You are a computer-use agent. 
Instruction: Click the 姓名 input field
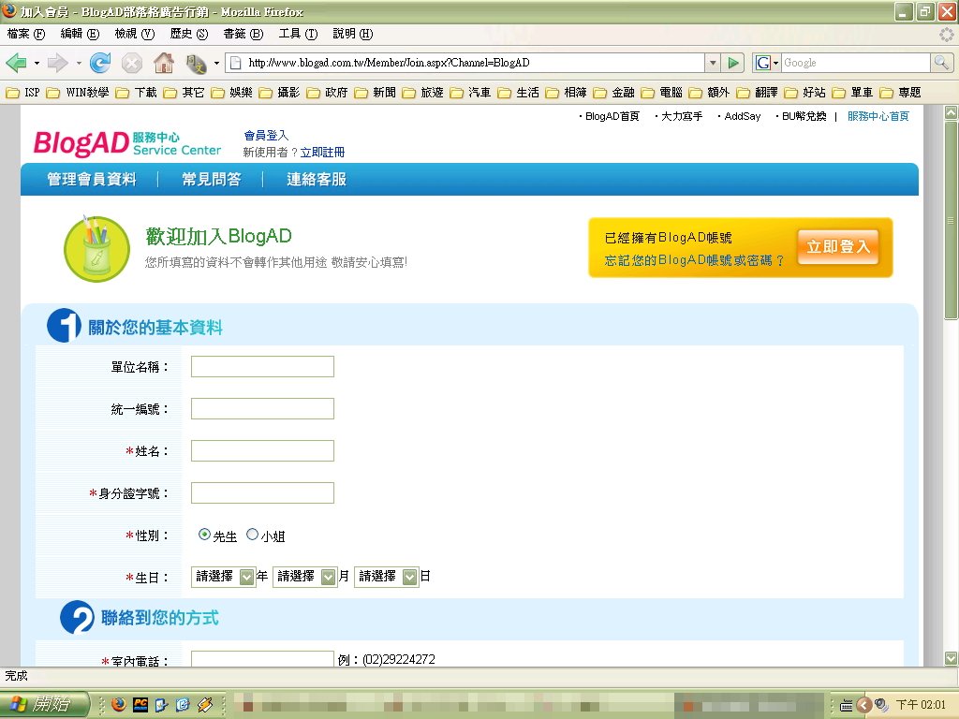tap(262, 450)
